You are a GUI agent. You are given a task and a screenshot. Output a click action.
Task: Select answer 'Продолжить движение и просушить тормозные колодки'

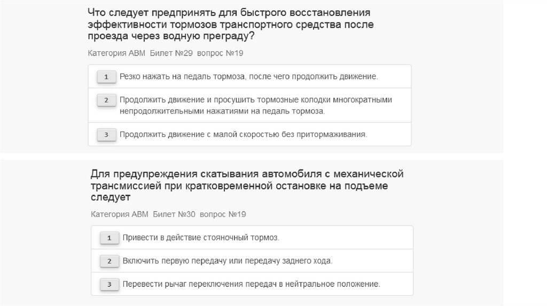point(256,105)
